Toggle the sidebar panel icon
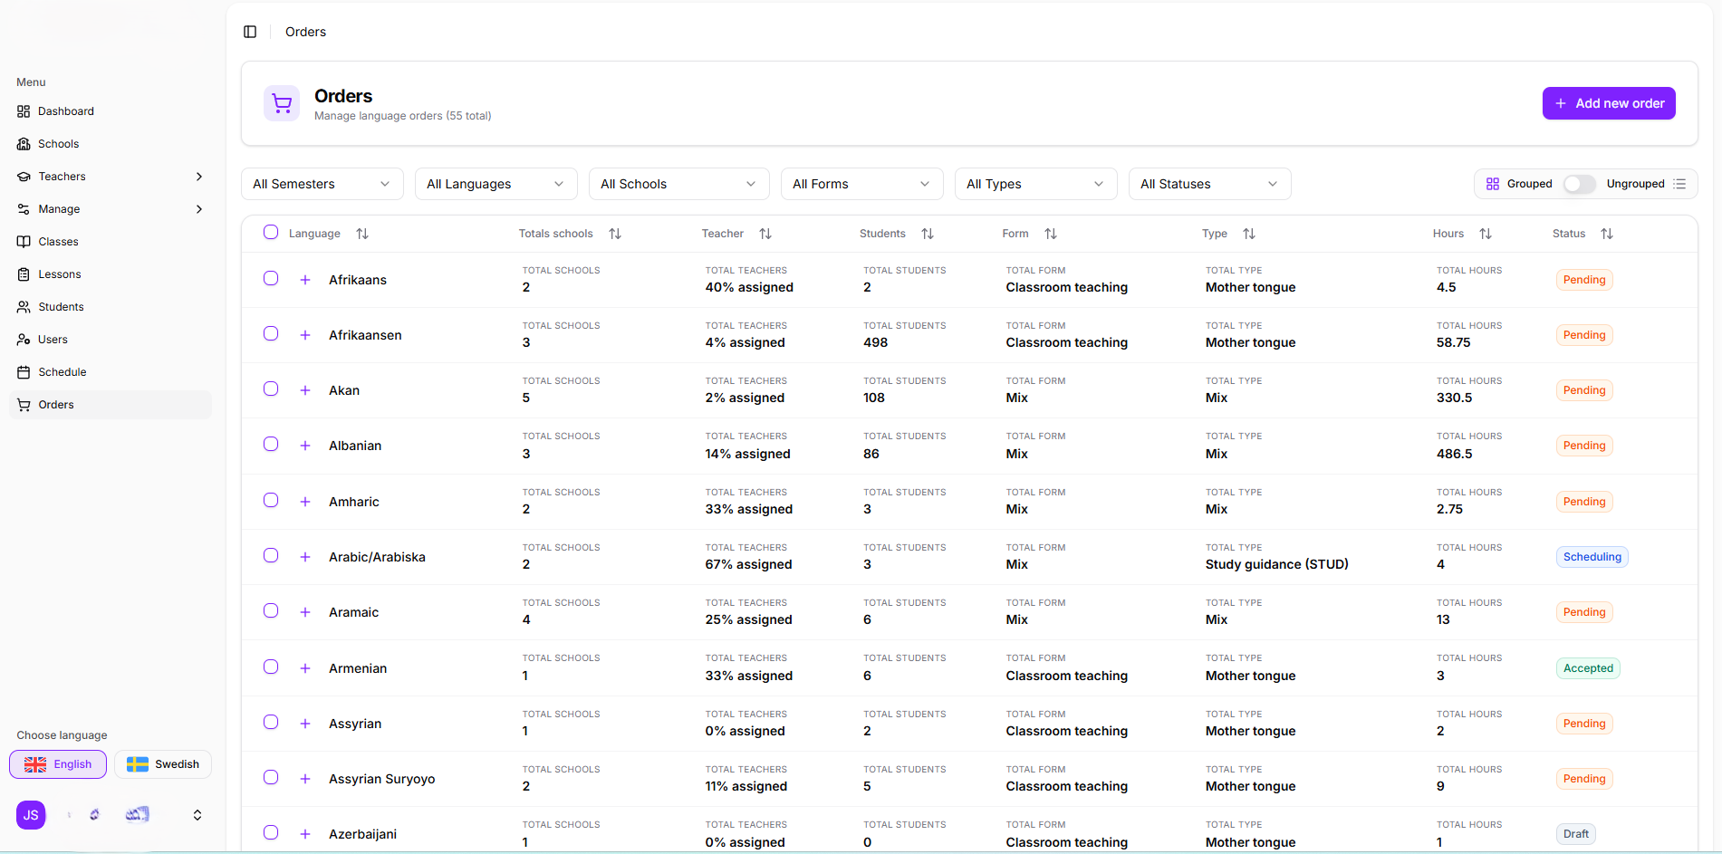 [x=250, y=32]
